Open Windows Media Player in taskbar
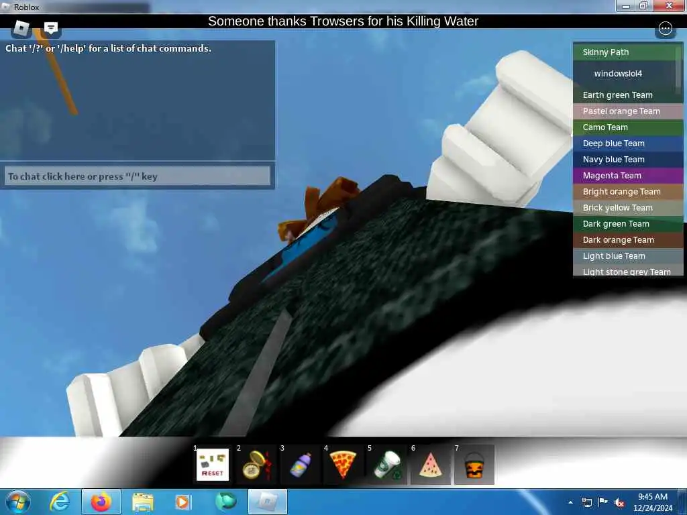This screenshot has height=515, width=687. click(182, 502)
